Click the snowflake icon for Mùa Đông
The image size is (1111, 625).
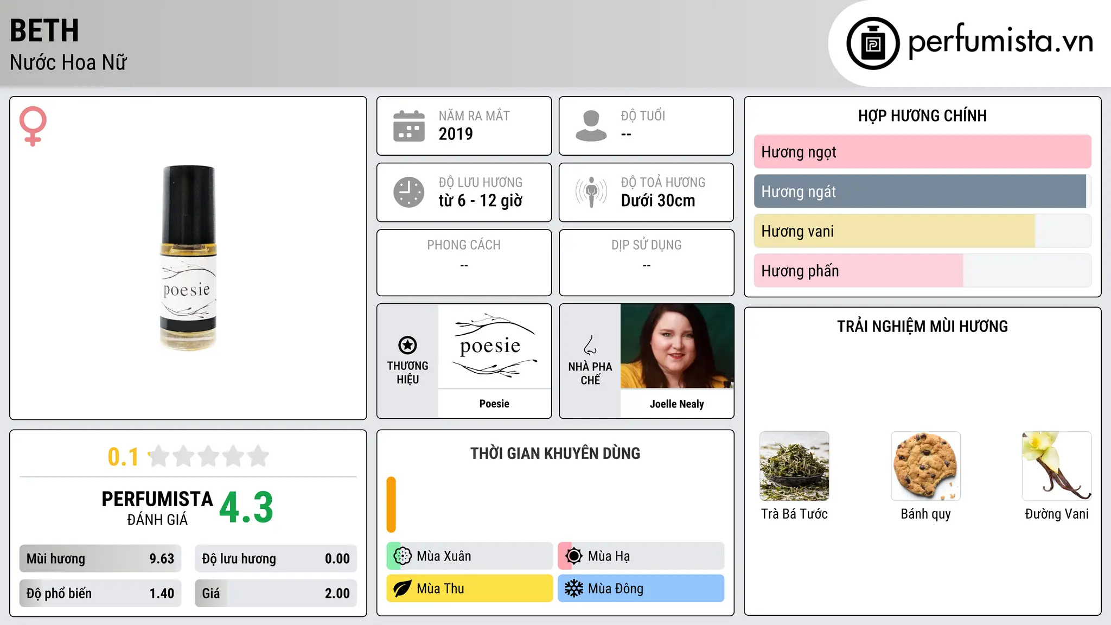(x=574, y=589)
